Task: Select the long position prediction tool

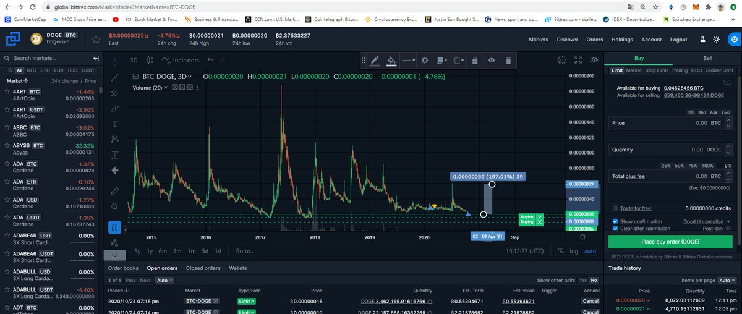Action: pos(114,155)
